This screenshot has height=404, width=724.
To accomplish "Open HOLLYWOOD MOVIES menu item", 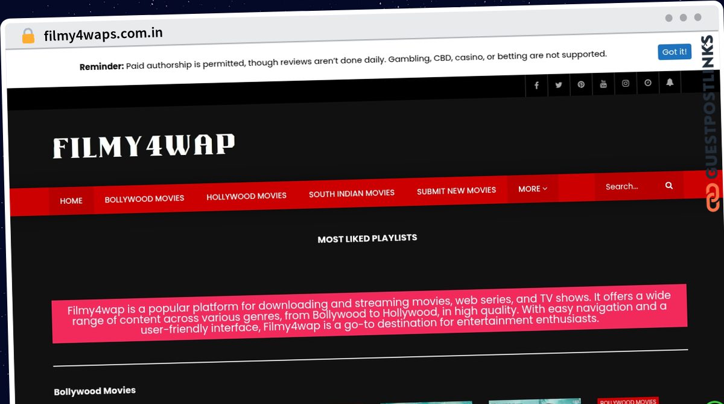I will click(246, 196).
